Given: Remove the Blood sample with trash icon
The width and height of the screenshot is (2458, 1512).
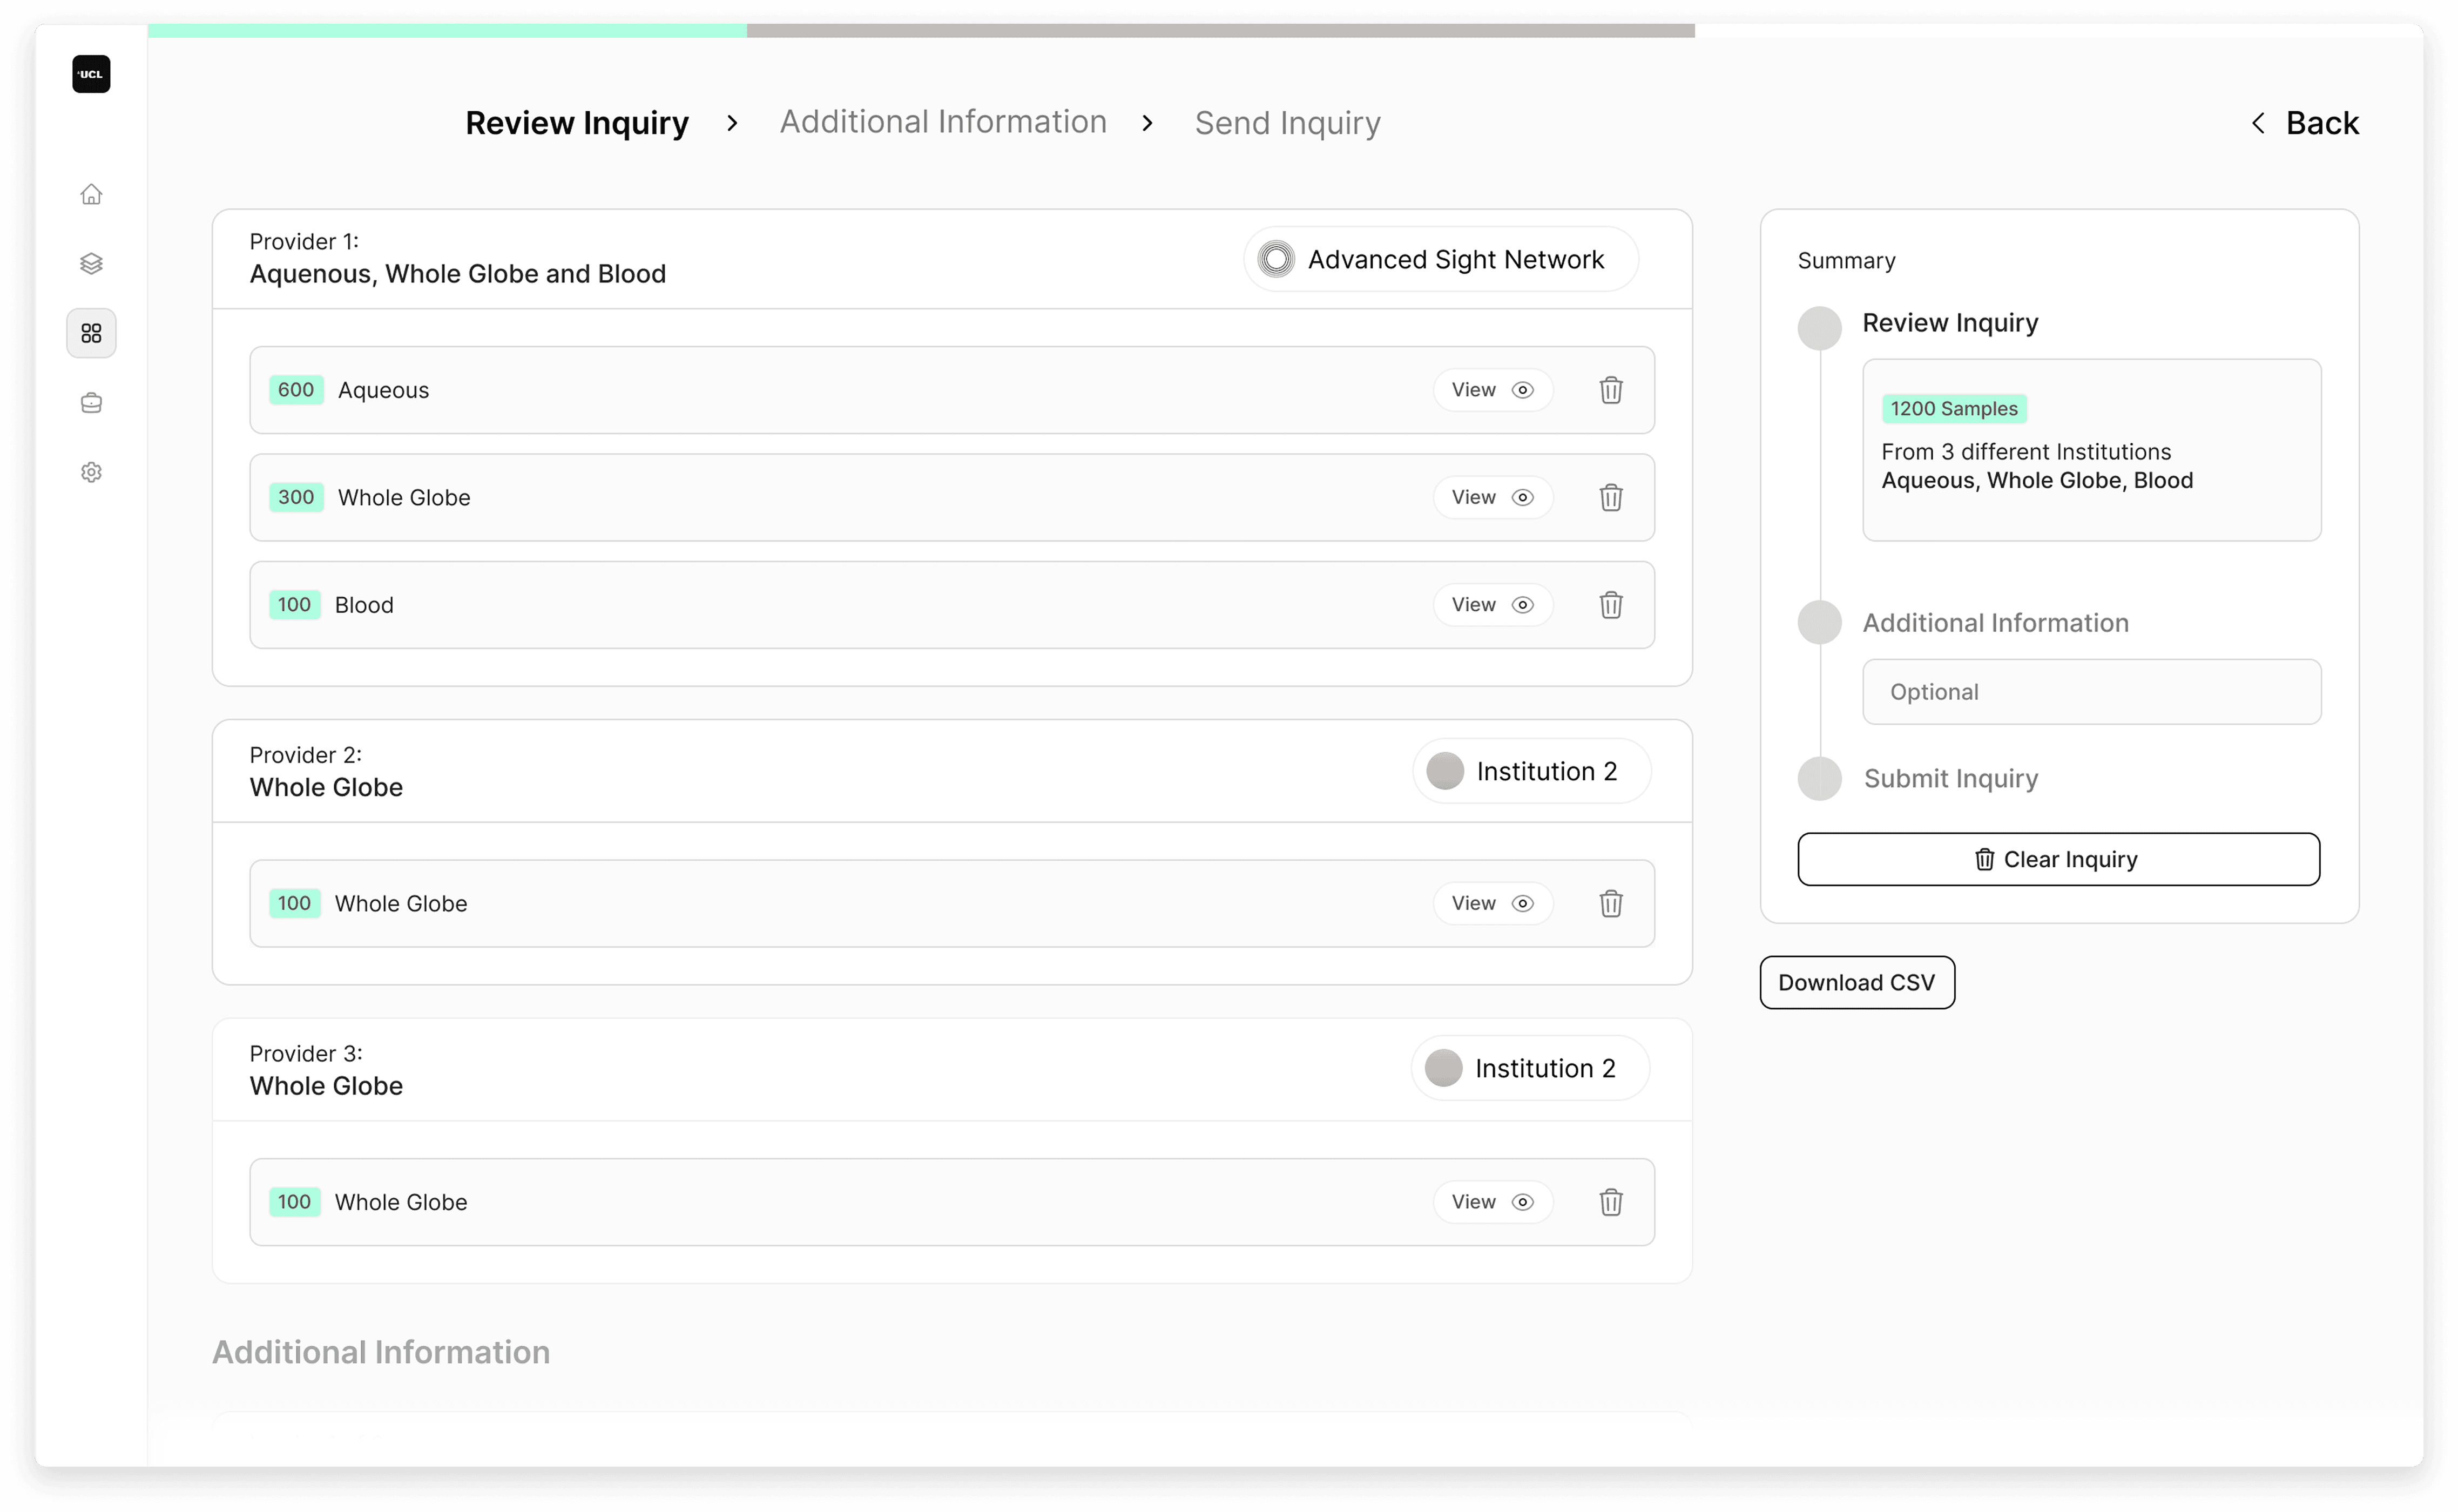Looking at the screenshot, I should pyautogui.click(x=1610, y=605).
